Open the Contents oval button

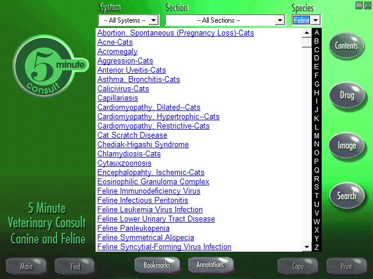point(347,45)
